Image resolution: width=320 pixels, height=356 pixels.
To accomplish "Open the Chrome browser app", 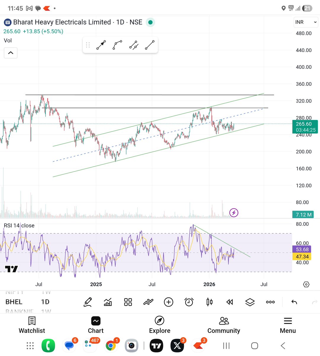I will pyautogui.click(x=111, y=346).
